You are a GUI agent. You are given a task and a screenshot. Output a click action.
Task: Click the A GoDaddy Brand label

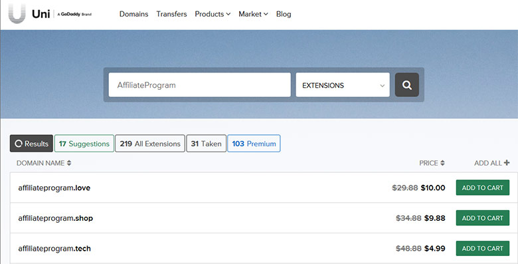[x=74, y=14]
